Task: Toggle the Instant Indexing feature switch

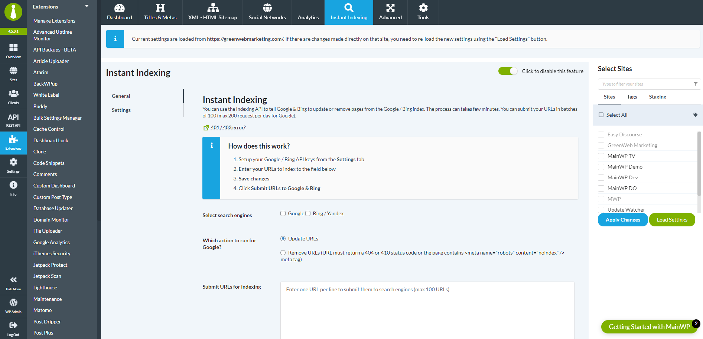Action: point(508,71)
